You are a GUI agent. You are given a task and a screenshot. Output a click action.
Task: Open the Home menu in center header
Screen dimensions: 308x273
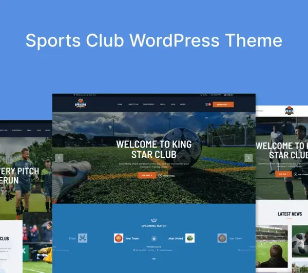pos(120,104)
